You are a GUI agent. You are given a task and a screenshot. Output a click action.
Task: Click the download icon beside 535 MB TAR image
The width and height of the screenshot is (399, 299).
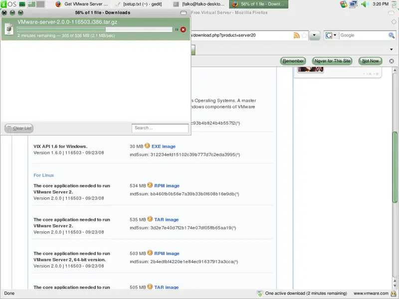(x=150, y=219)
